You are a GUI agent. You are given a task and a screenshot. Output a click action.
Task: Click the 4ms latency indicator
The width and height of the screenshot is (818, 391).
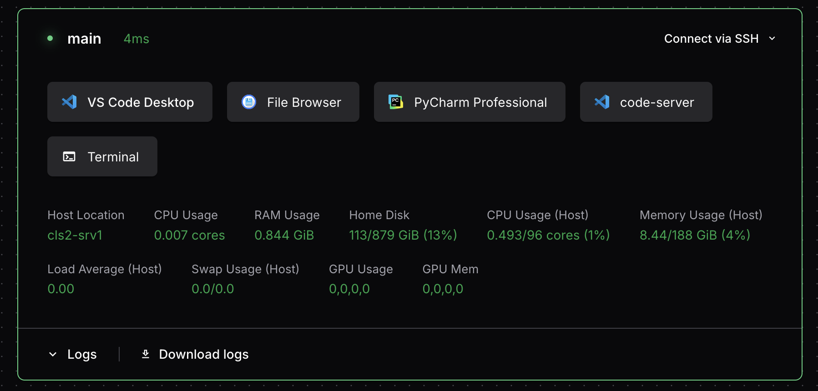pos(136,39)
